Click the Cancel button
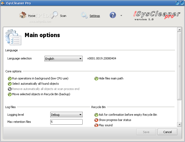The image size is (185, 142). click(167, 132)
